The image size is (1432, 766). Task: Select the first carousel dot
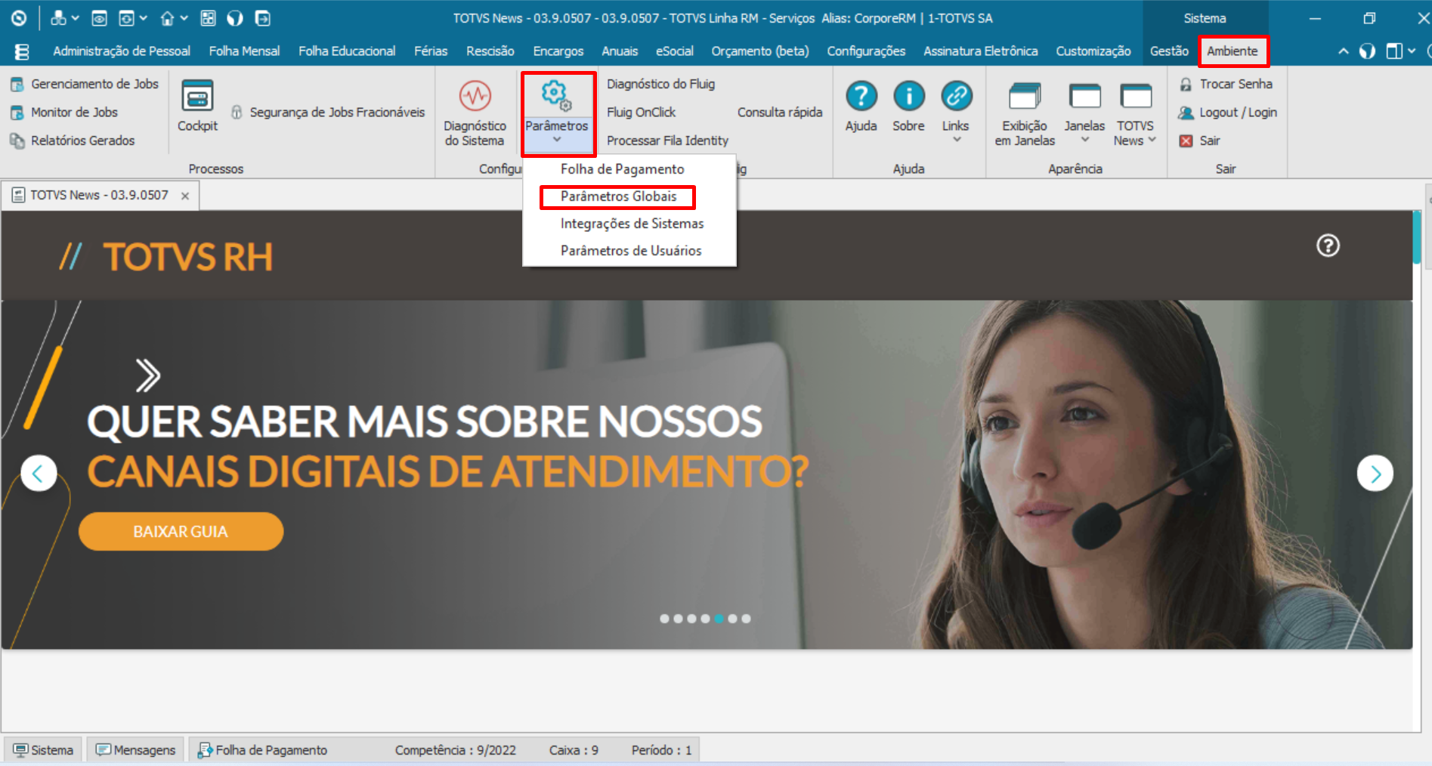coord(664,619)
